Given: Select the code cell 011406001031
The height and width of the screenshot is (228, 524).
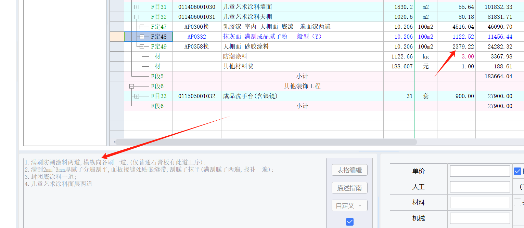Looking at the screenshot, I should [197, 17].
